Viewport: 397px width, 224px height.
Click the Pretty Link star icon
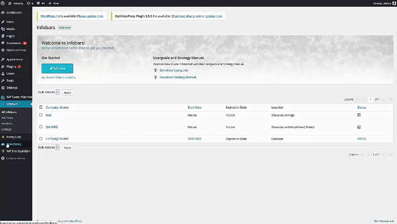[3, 137]
